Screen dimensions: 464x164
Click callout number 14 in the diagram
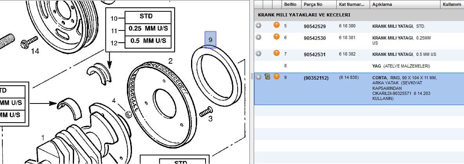click(x=35, y=51)
